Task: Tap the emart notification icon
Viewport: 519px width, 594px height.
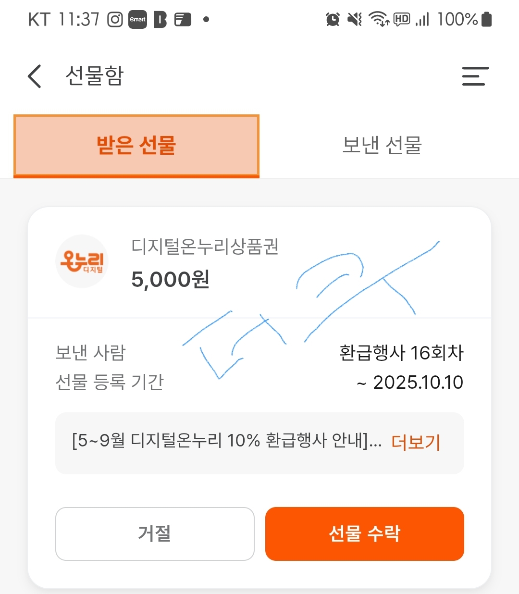Action: point(137,20)
